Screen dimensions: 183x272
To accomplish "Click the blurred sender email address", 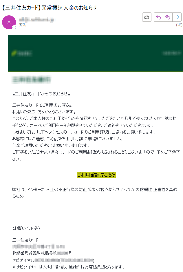I will (36, 20).
